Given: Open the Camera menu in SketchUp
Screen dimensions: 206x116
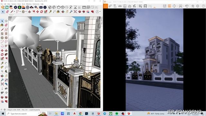Looking at the screenshot, I should [x=14, y=4].
